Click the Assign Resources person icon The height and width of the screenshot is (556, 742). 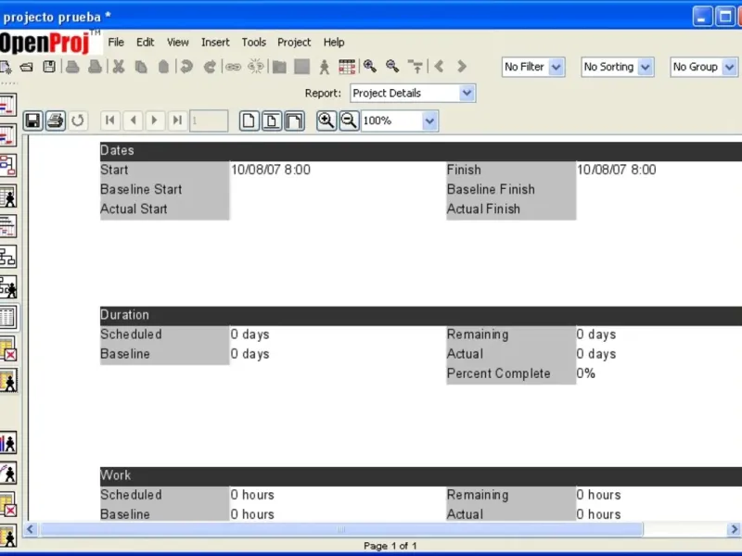pos(324,67)
